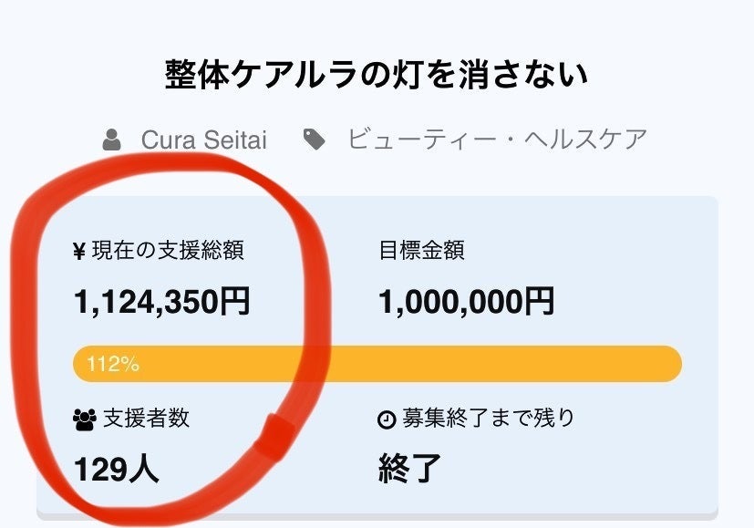Viewport: 754px width, 528px height.
Task: Click the 目標金額 label
Action: click(421, 251)
